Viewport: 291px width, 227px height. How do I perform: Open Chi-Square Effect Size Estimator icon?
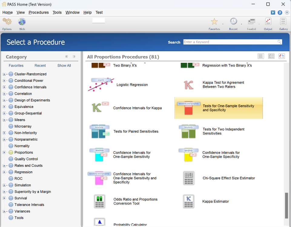[x=189, y=178]
